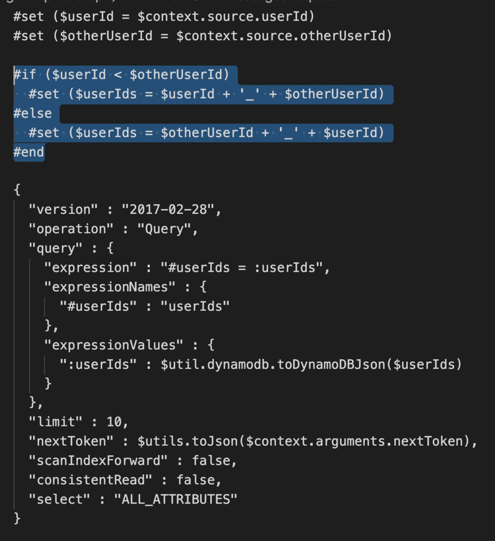Click the "version" JSON key

tap(63, 209)
